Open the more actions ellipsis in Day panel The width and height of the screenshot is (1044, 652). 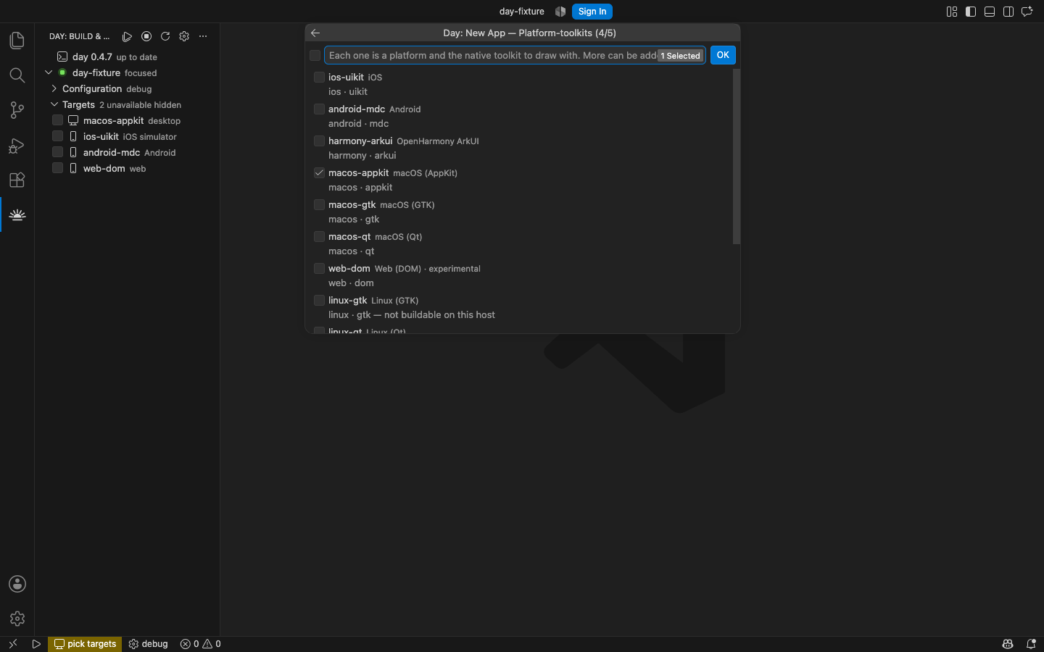203,36
